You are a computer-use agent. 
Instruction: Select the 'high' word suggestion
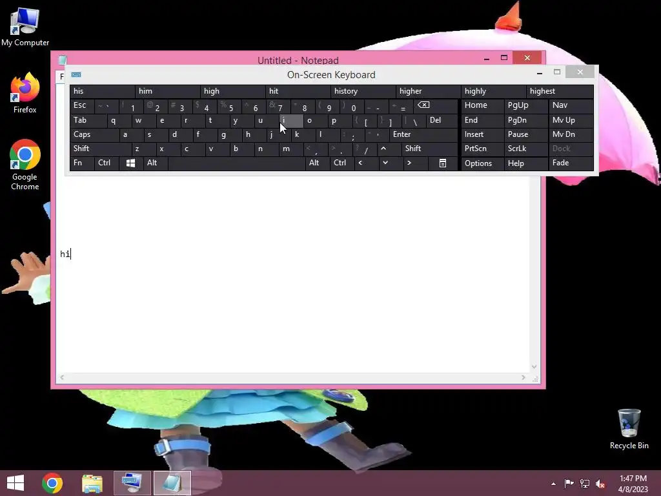click(232, 91)
